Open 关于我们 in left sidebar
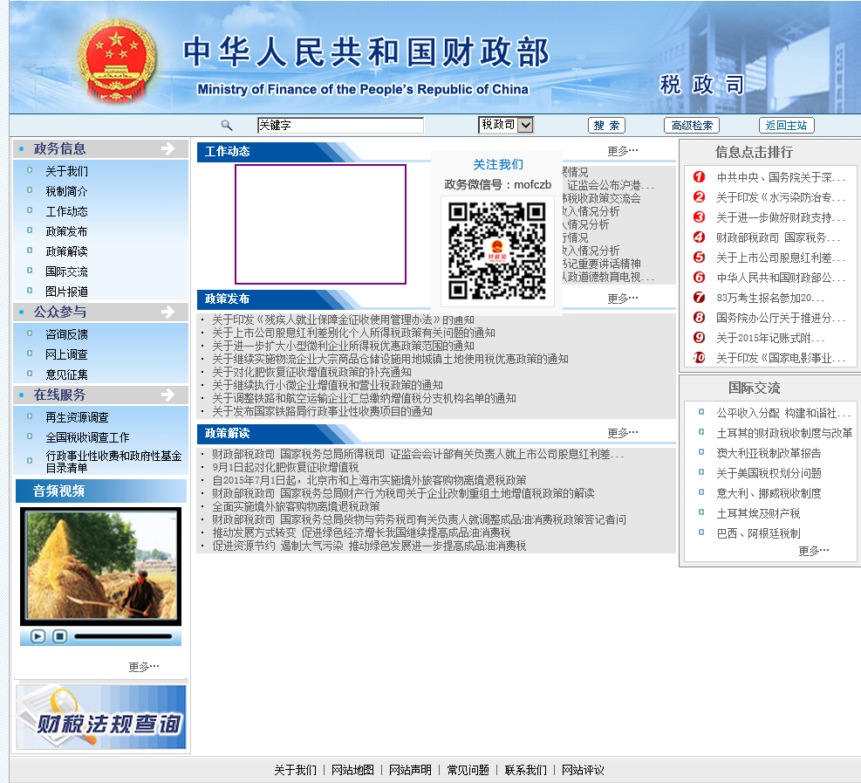Screen dimensions: 861x783 tap(66, 171)
